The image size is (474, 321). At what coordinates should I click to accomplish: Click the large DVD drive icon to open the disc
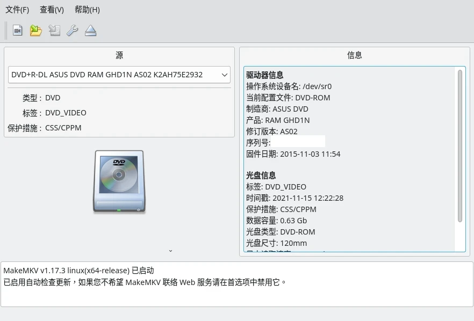[119, 181]
